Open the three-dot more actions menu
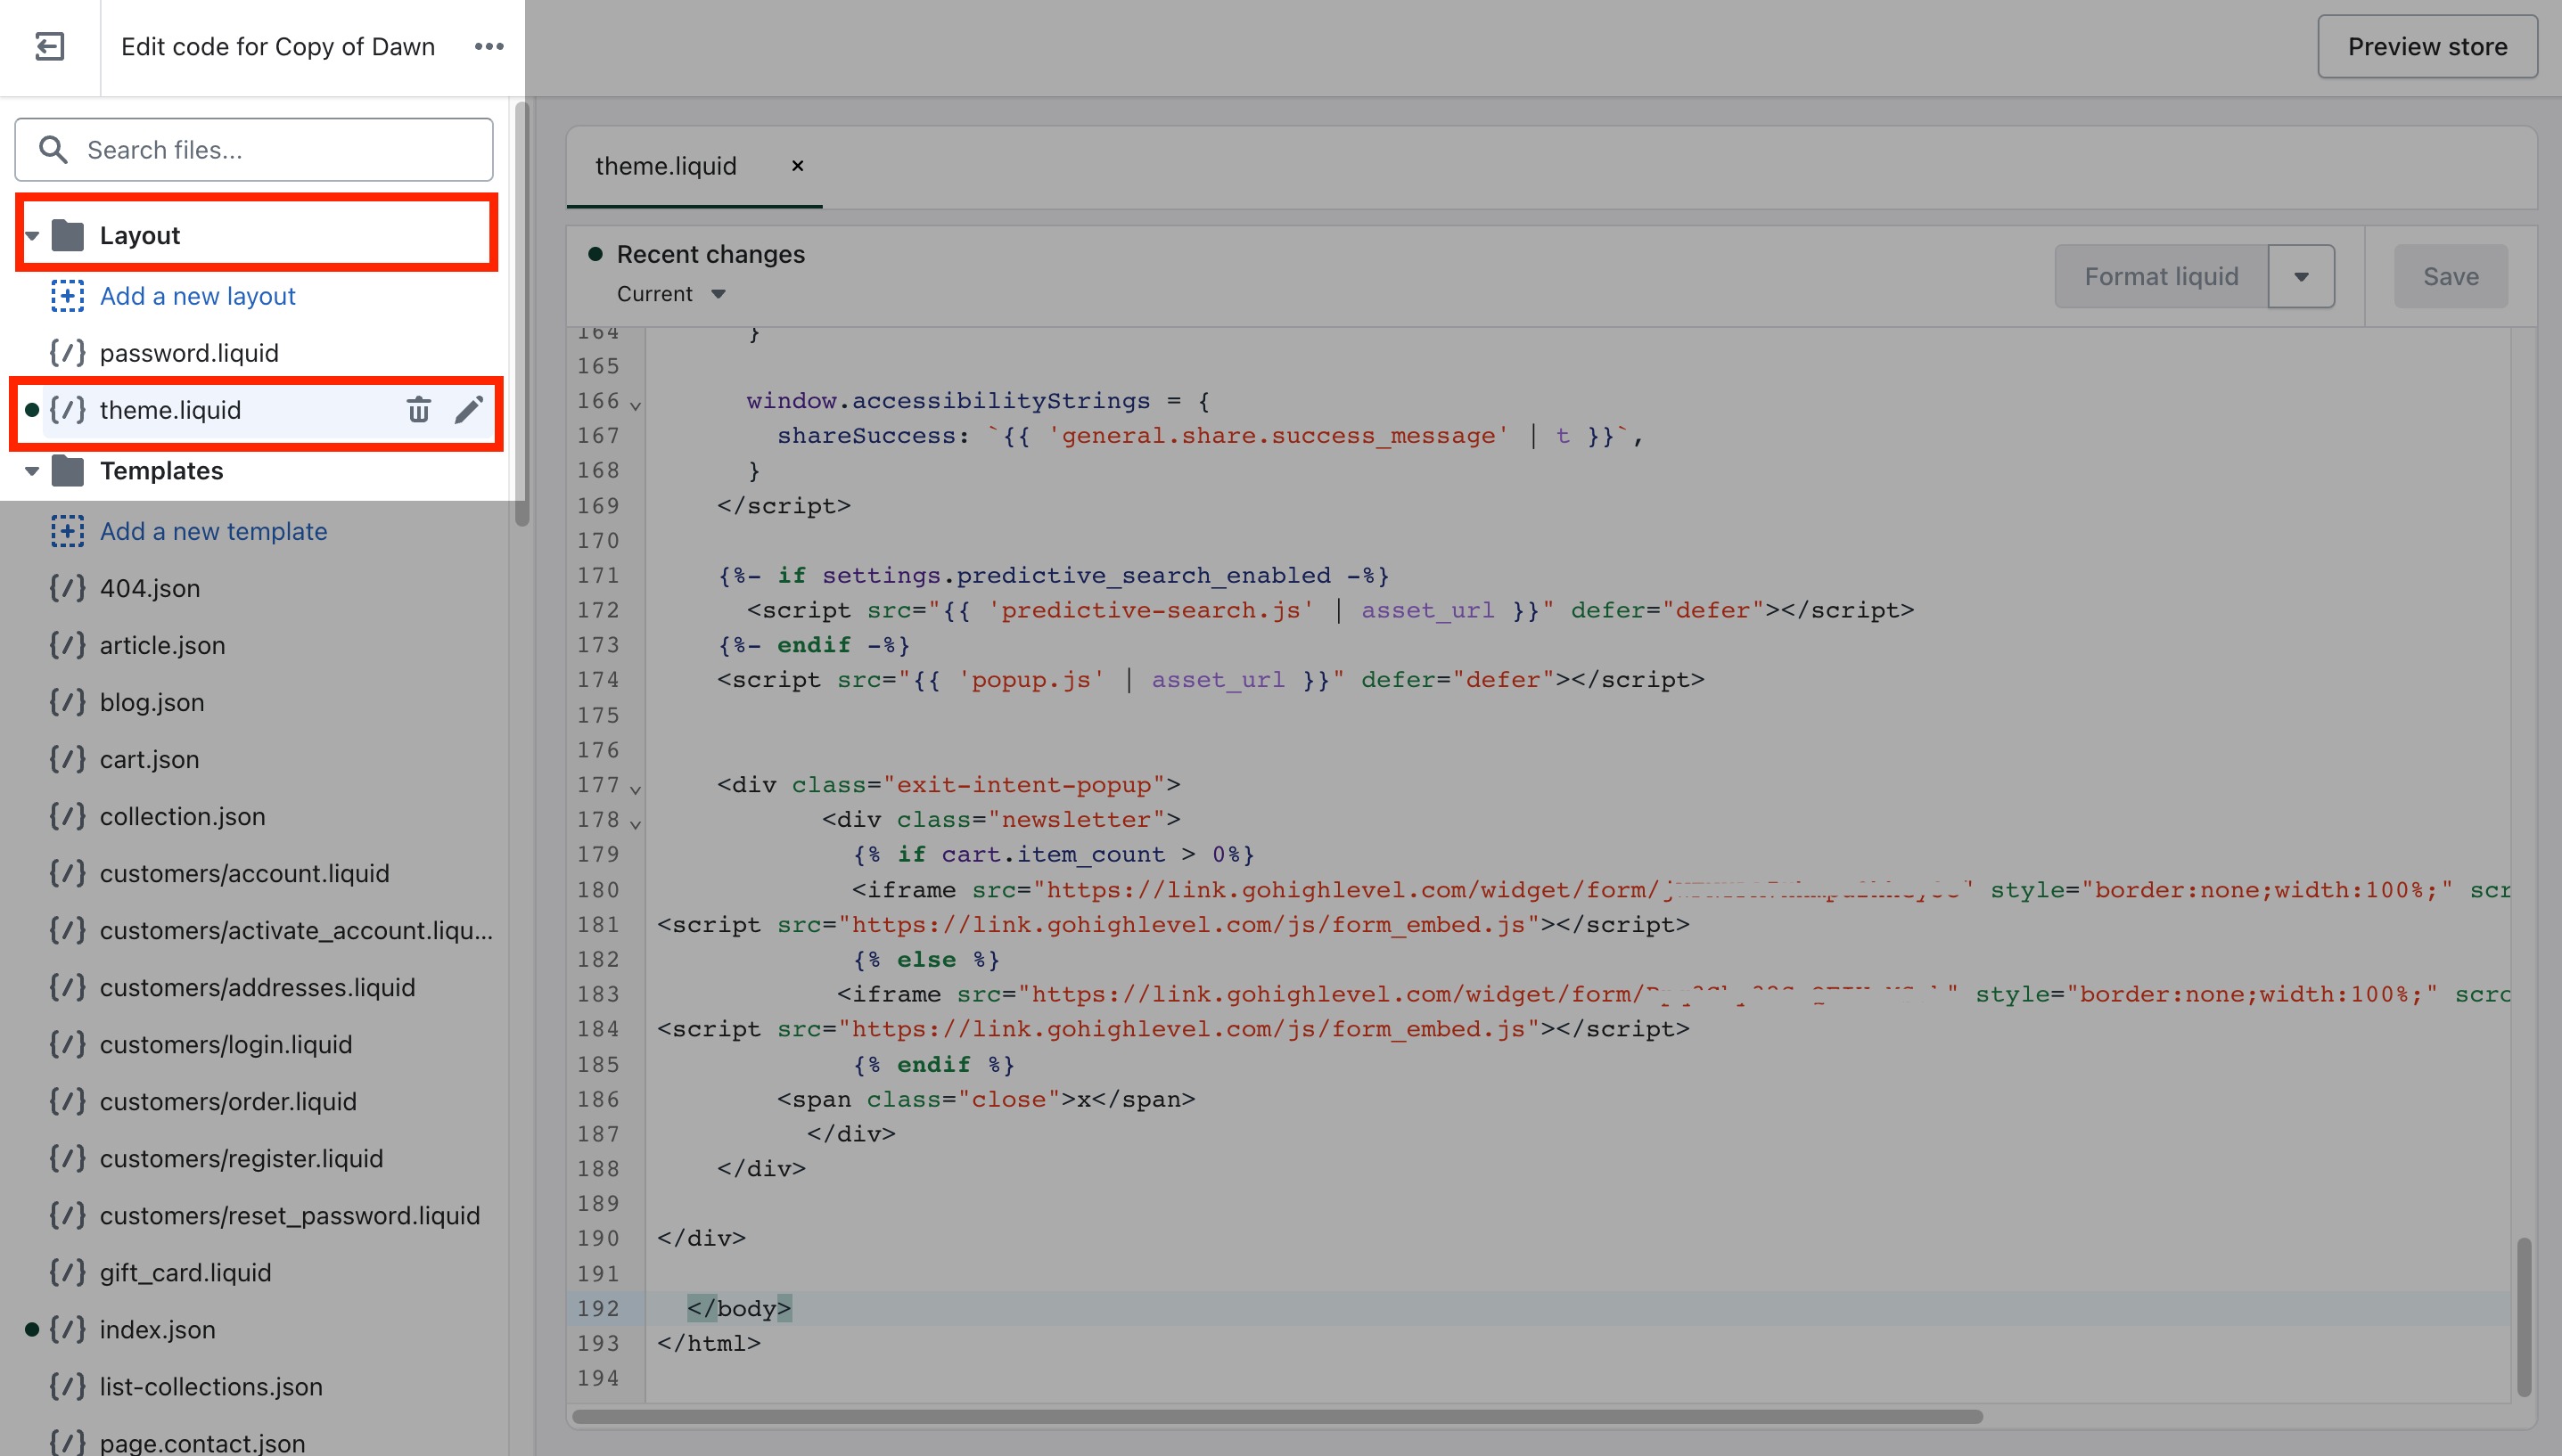This screenshot has height=1456, width=2562. pyautogui.click(x=489, y=47)
